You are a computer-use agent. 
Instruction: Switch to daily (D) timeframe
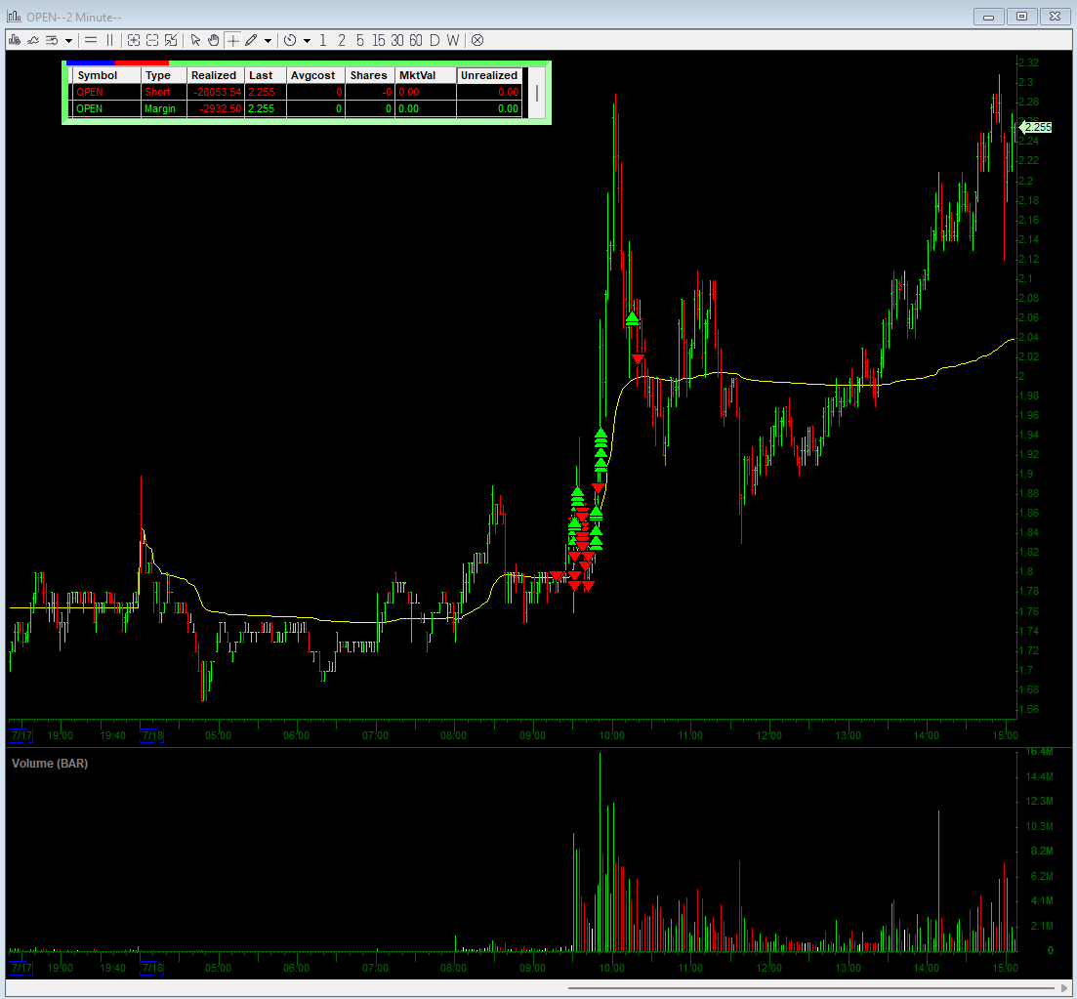[435, 41]
